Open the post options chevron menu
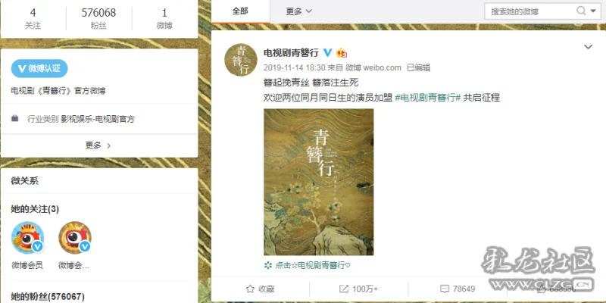This screenshot has width=606, height=303. click(588, 47)
